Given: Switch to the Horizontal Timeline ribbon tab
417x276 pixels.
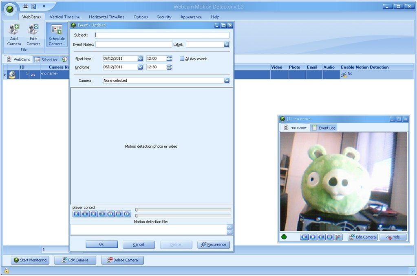Looking at the screenshot, I should point(107,17).
